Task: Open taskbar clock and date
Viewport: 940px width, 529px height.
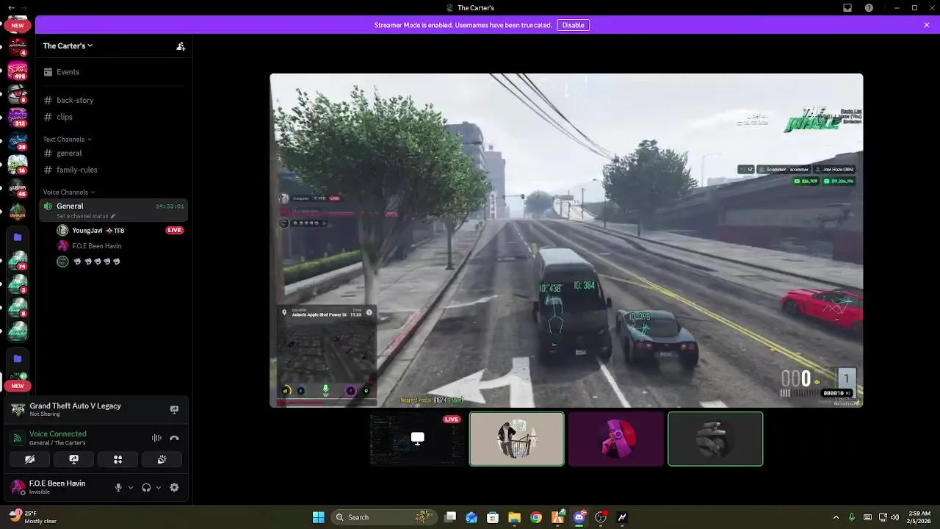Action: click(919, 517)
